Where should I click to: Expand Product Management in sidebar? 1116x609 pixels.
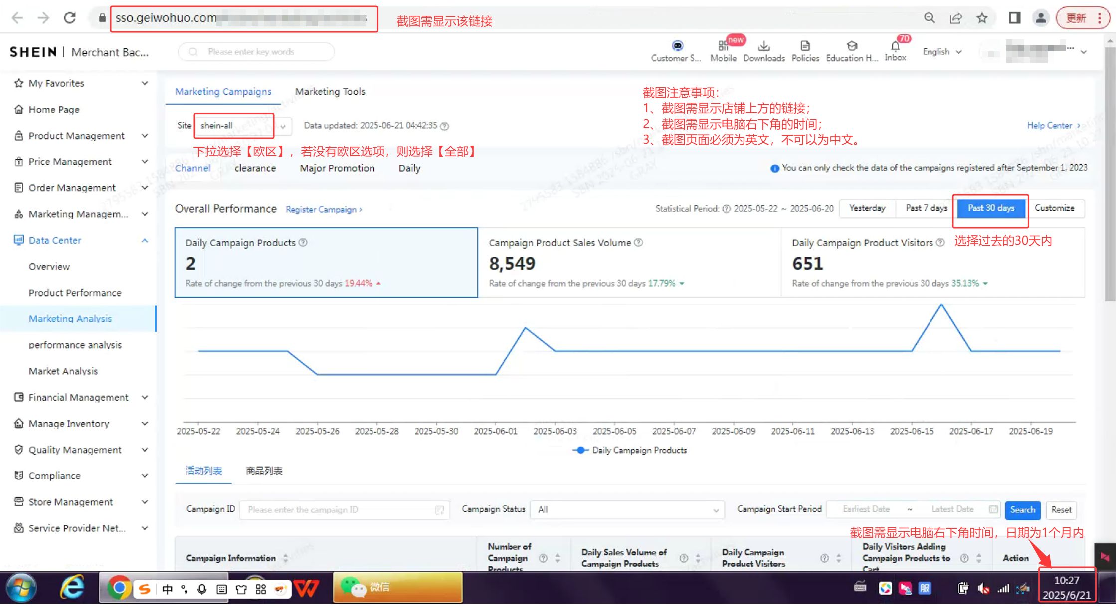76,136
